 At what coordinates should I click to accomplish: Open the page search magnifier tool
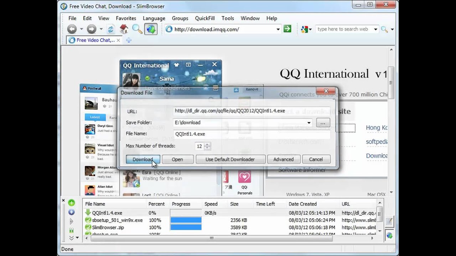click(x=137, y=29)
